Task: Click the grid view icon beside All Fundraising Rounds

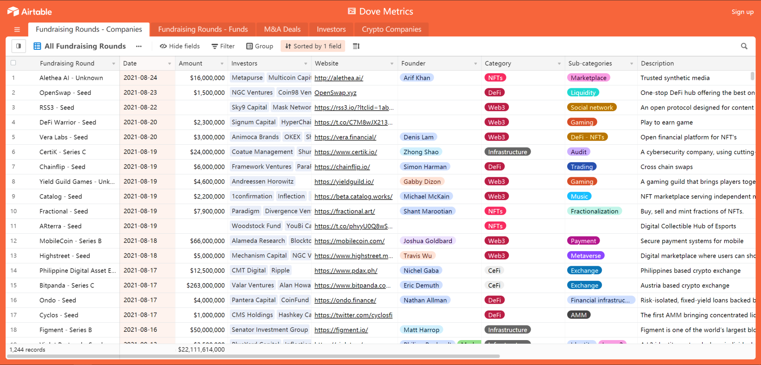Action: (x=37, y=46)
